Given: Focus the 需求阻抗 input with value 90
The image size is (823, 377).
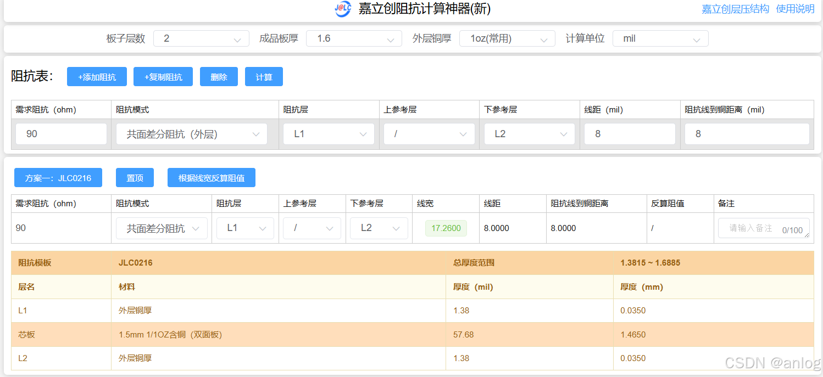Looking at the screenshot, I should 61,134.
